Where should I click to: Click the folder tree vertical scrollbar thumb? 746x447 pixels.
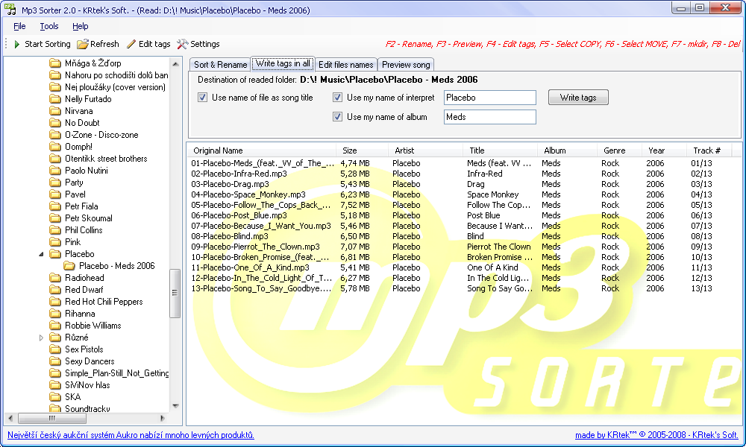(175, 293)
